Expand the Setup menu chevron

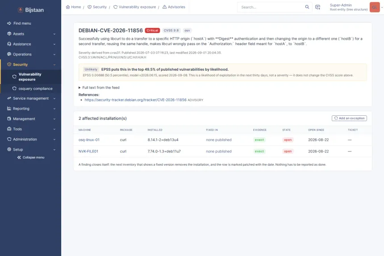[54, 149]
